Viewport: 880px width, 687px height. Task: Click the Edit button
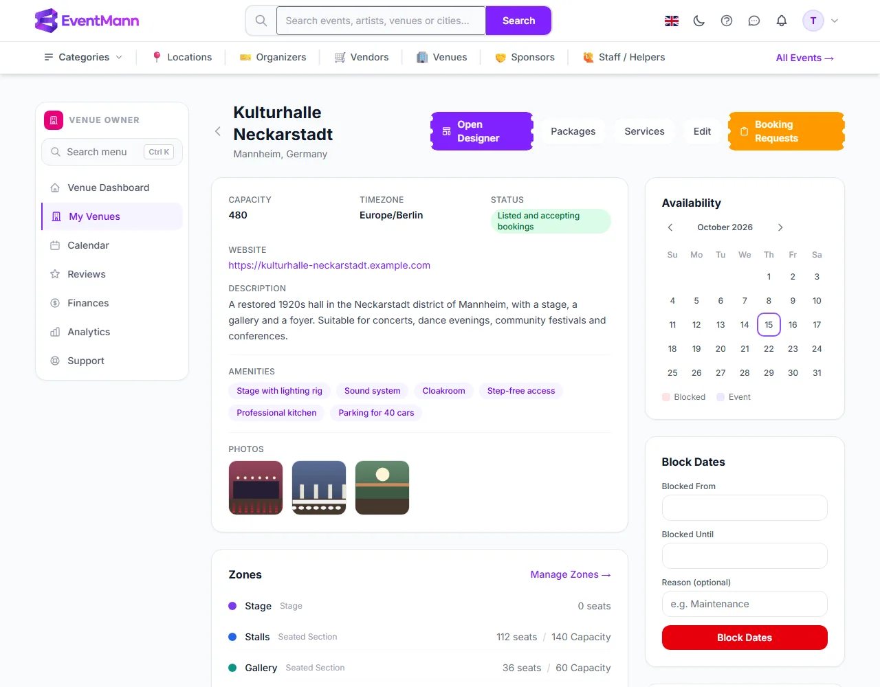[702, 131]
